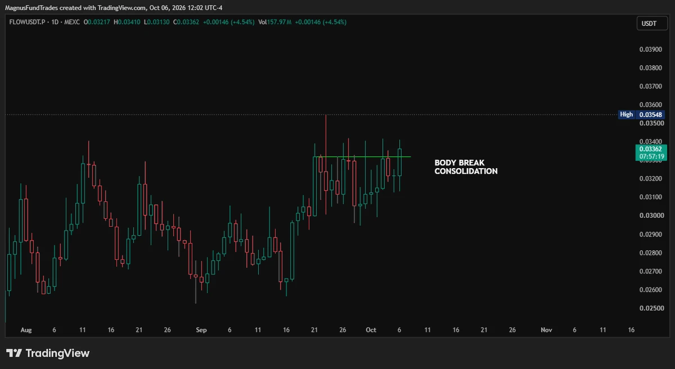Click the Oct label on the time axis
Image resolution: width=675 pixels, height=369 pixels.
(x=371, y=330)
